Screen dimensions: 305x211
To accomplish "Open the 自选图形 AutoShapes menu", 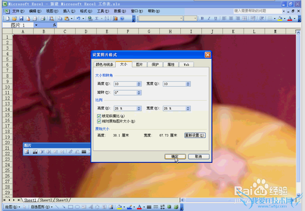I will pyautogui.click(x=42, y=207).
